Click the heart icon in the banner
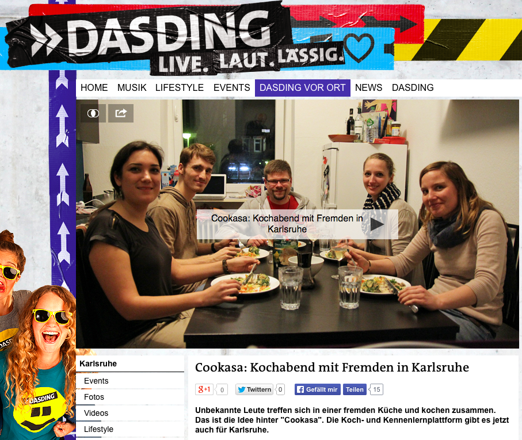Viewport: 522px width, 440px height. 359,47
